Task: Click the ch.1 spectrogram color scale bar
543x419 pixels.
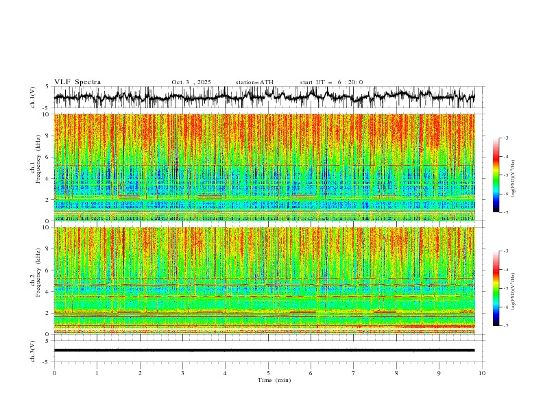Action: (x=496, y=175)
